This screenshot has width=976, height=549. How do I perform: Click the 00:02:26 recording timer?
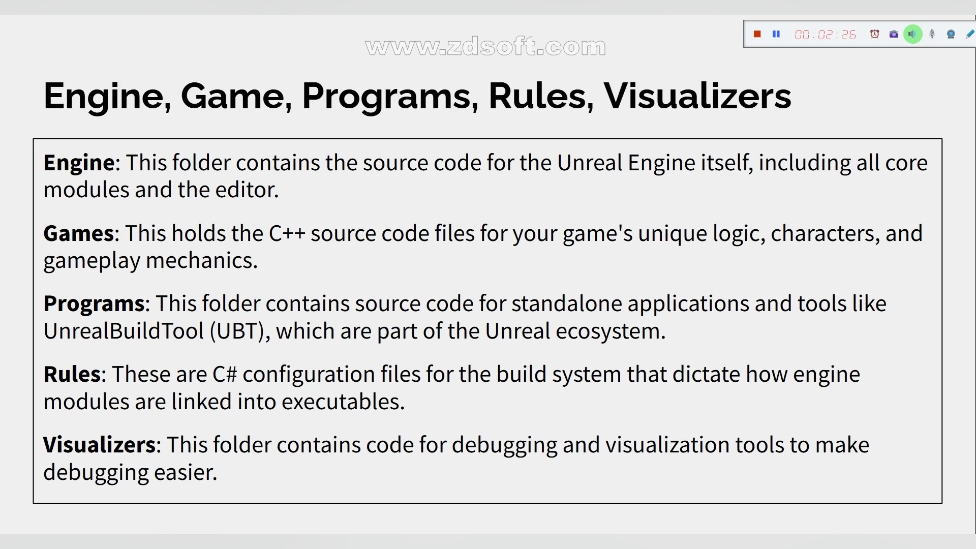click(x=825, y=35)
